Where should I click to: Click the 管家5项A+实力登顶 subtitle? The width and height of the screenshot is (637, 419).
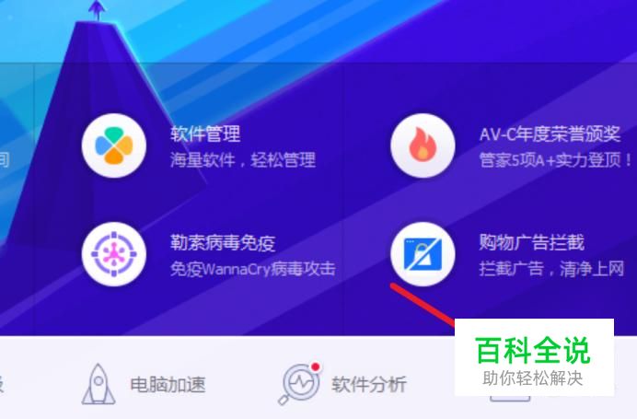[x=555, y=159]
